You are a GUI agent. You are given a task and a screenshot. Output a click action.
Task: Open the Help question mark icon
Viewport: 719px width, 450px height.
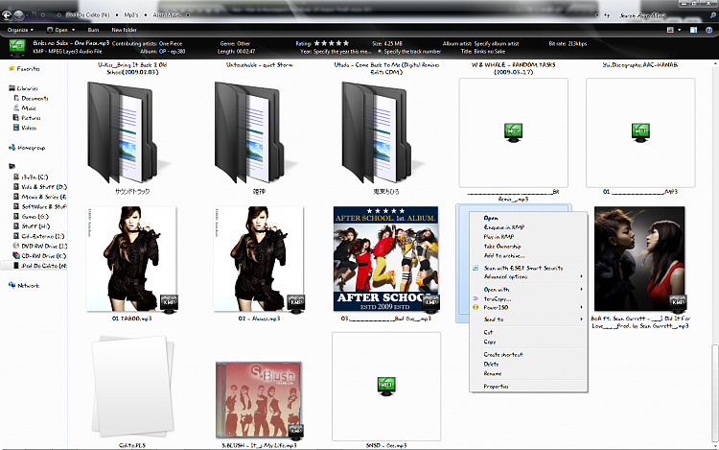(708, 30)
